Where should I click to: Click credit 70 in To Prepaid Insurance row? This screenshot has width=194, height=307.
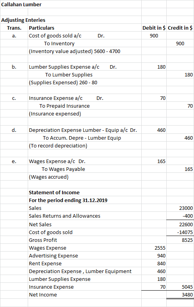(190, 106)
